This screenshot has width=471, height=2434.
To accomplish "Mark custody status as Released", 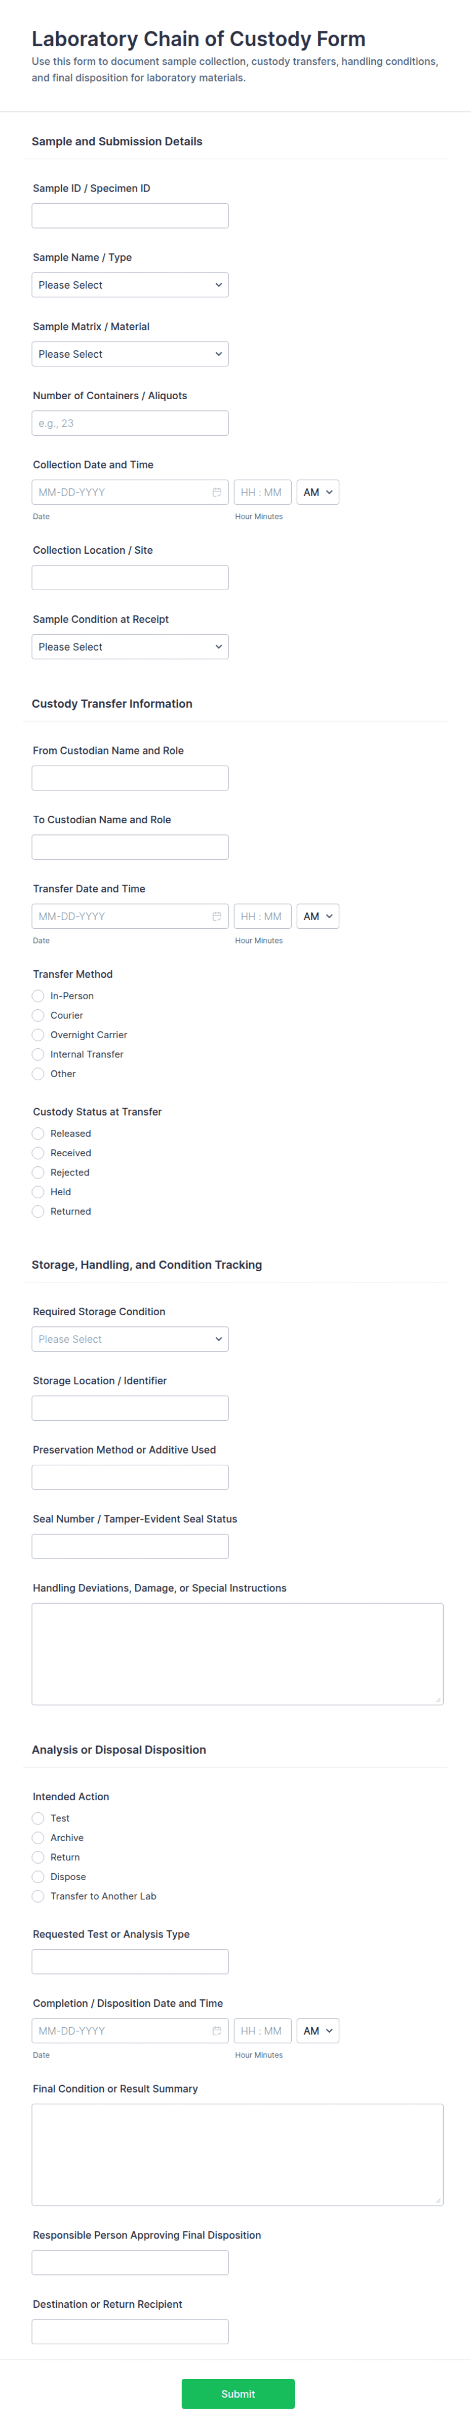I will (x=38, y=1133).
